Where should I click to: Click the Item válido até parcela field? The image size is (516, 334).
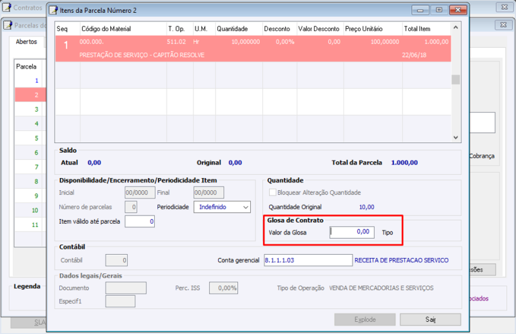[x=139, y=221]
